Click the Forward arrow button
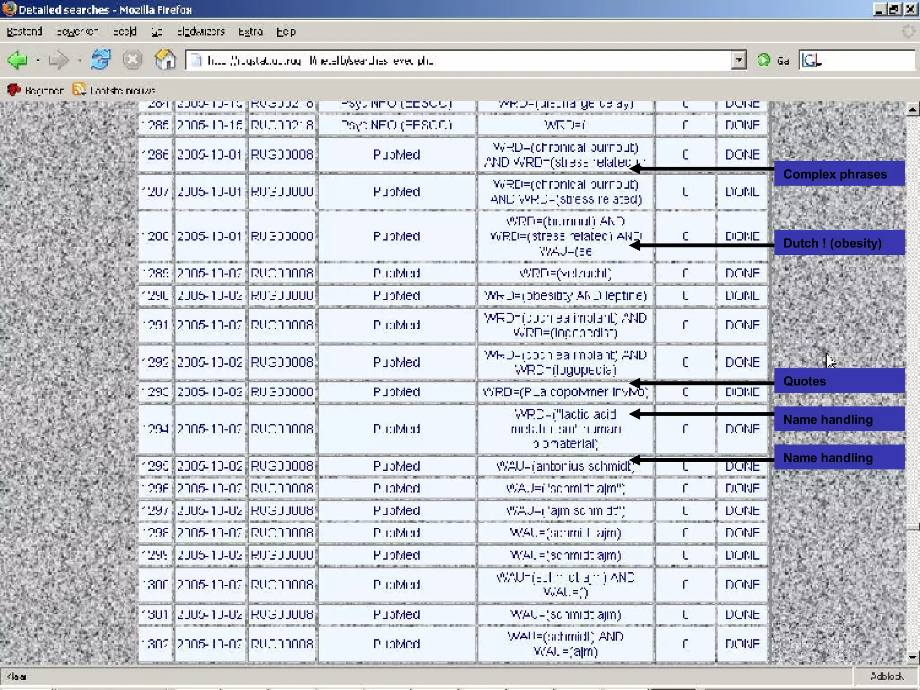This screenshot has width=920, height=690. pyautogui.click(x=58, y=60)
